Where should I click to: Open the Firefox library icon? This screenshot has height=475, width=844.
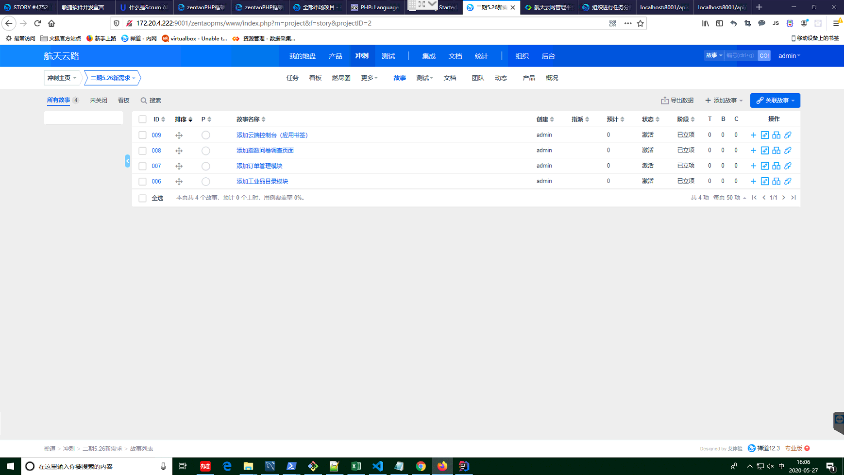(x=705, y=23)
